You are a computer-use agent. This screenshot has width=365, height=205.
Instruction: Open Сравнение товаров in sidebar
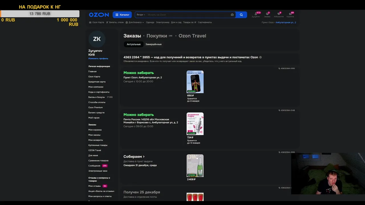coord(98,161)
